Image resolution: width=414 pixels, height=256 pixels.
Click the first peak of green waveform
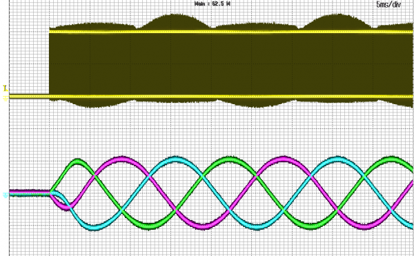[77, 161]
